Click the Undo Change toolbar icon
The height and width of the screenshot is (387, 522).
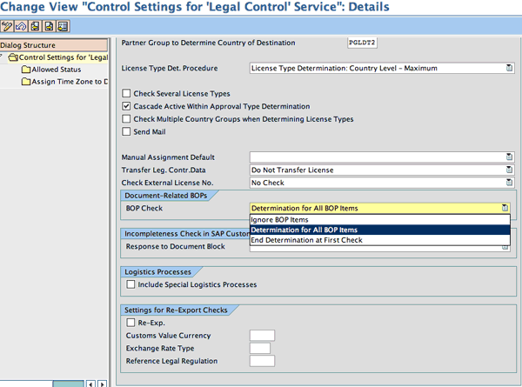[22, 28]
